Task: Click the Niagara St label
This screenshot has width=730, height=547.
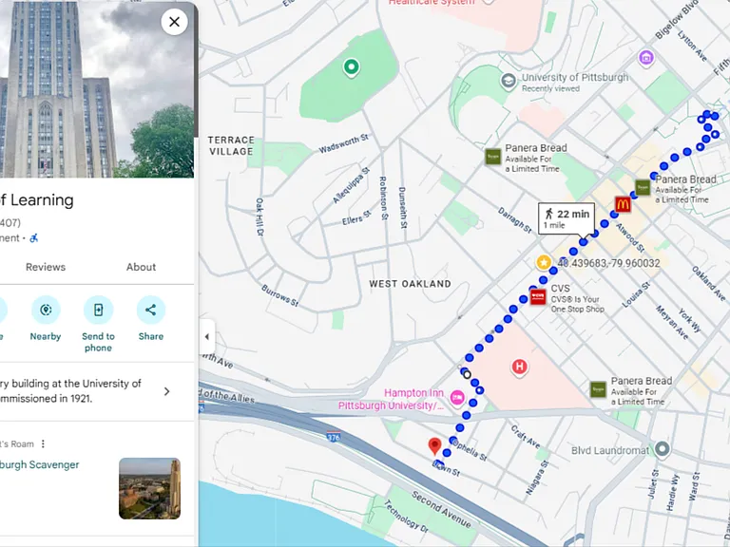Action: 536,479
